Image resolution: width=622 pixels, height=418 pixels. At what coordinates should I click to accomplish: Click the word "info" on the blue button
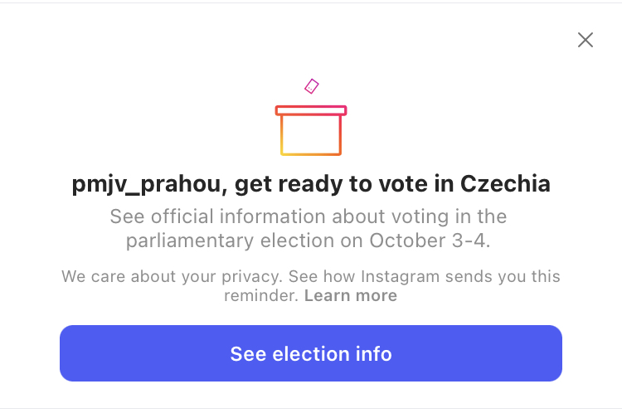[371, 354]
